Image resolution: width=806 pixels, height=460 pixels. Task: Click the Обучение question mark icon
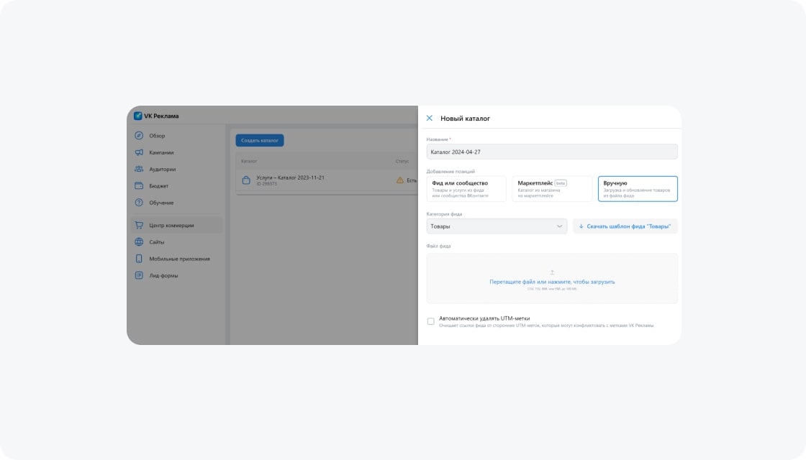[x=139, y=202]
